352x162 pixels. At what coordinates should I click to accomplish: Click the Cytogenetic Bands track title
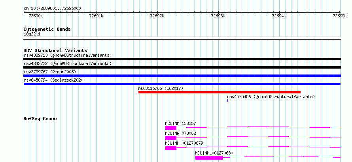tap(47, 29)
